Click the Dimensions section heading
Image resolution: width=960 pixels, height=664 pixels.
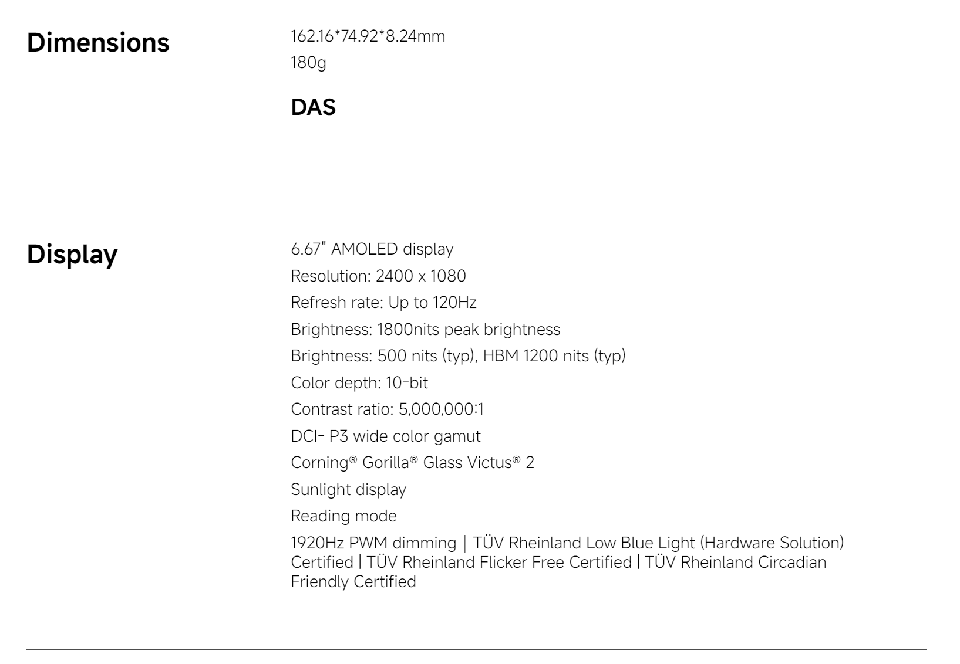point(98,43)
